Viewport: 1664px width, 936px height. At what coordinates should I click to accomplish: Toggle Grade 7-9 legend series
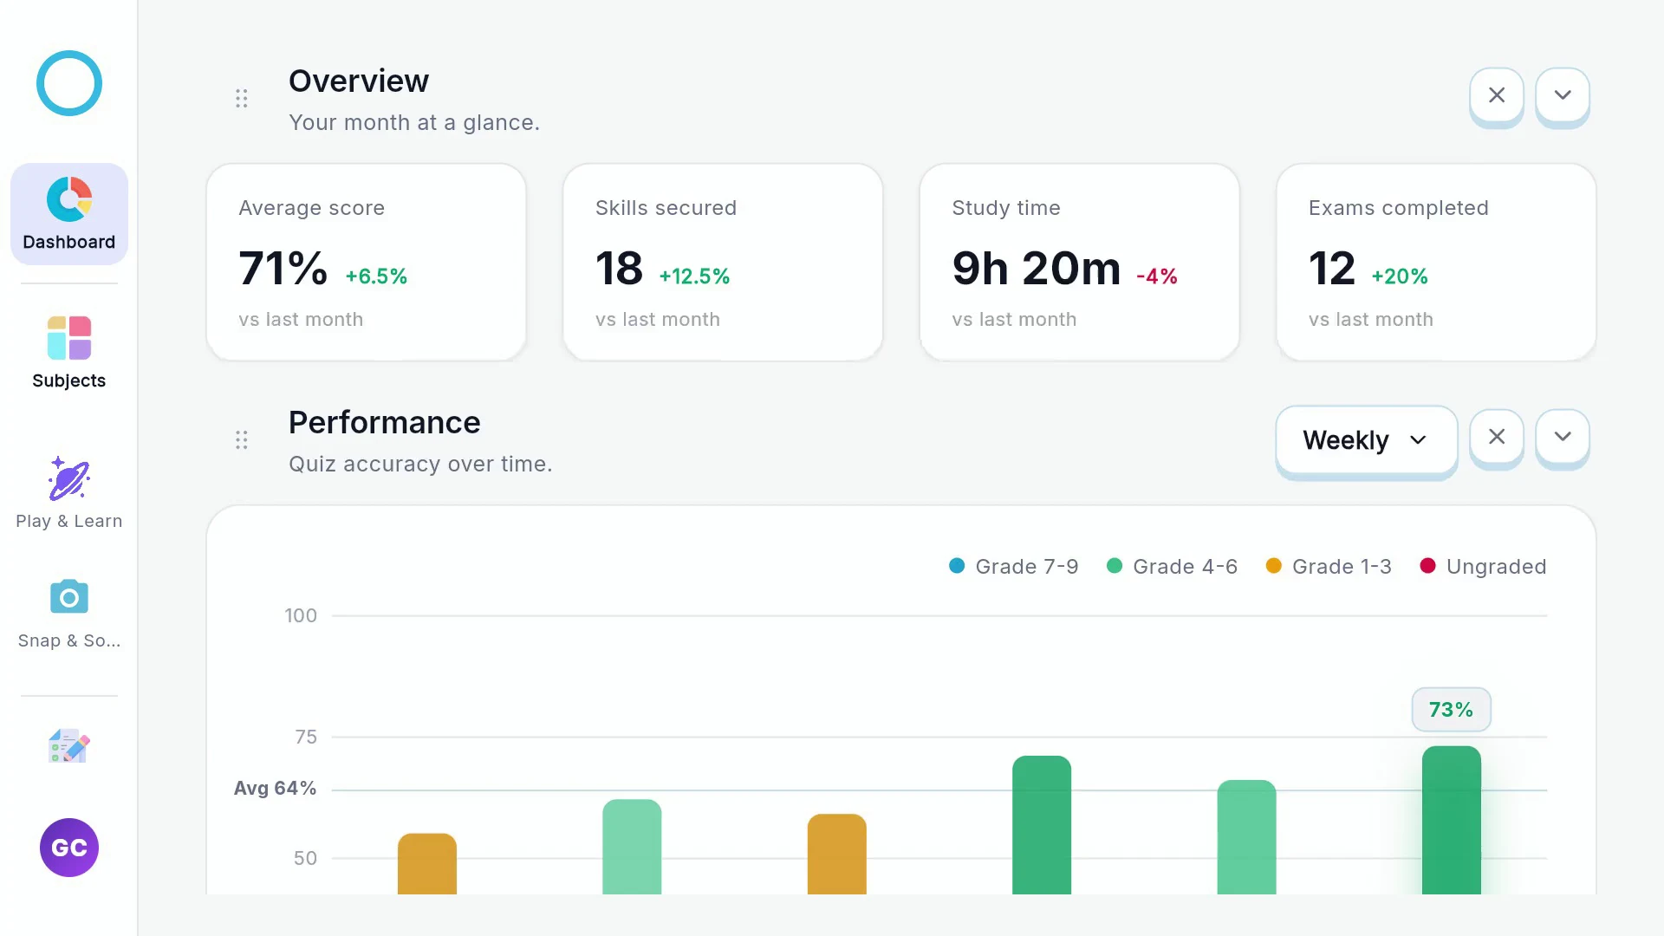pos(1014,567)
